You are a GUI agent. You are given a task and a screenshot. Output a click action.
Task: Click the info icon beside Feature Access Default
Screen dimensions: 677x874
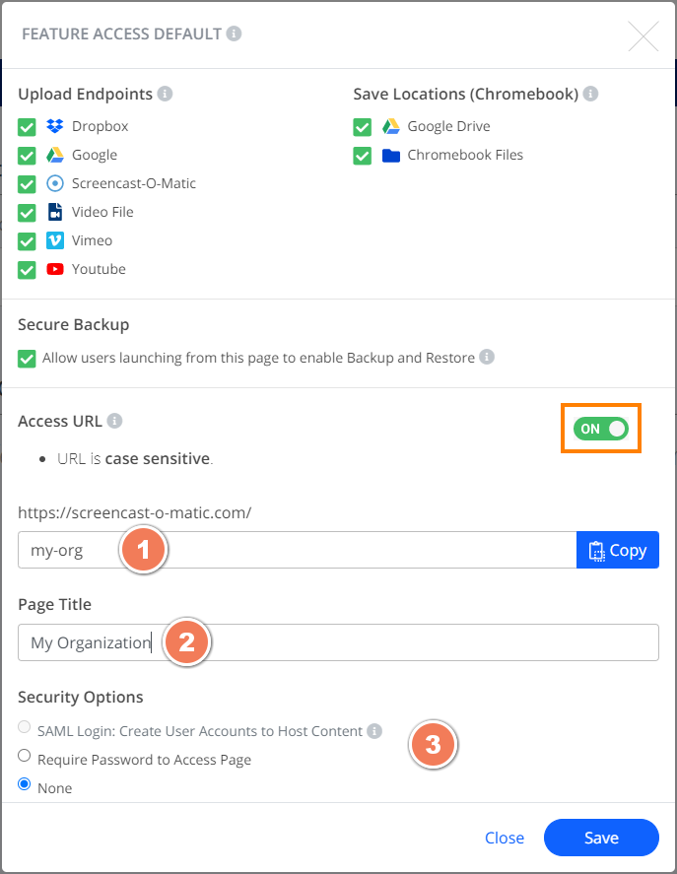(x=234, y=34)
